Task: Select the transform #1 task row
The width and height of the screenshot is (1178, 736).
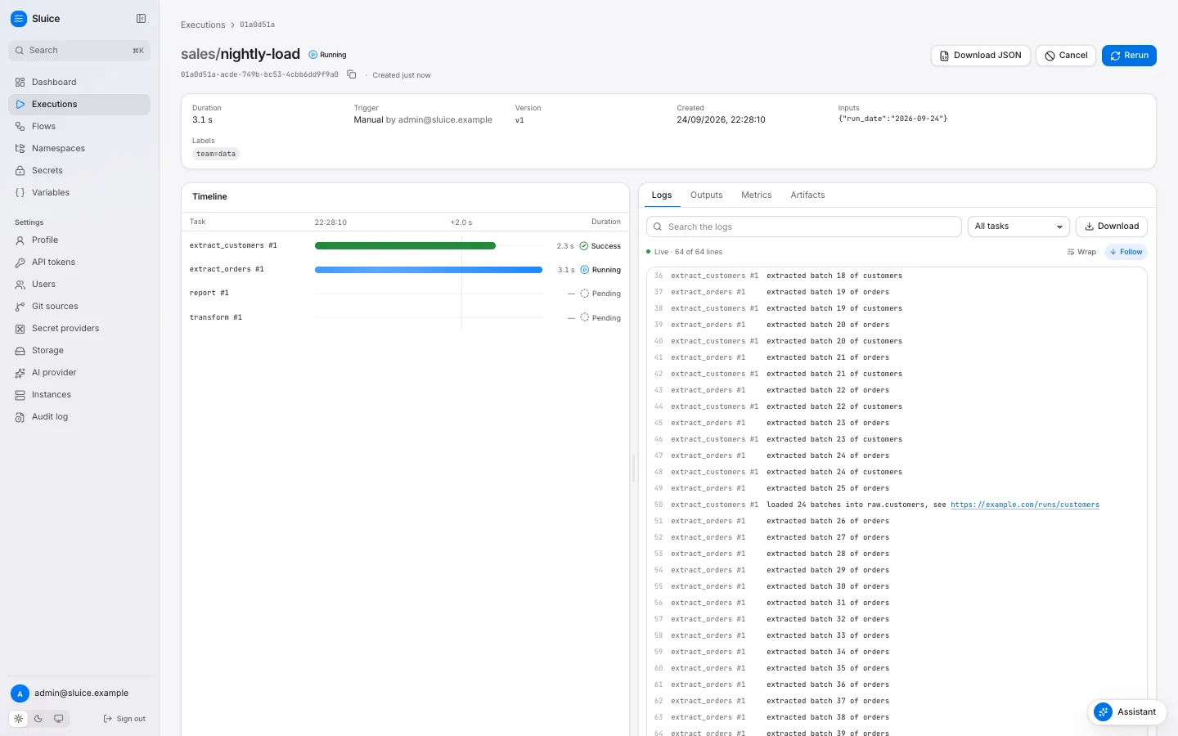Action: (x=405, y=317)
